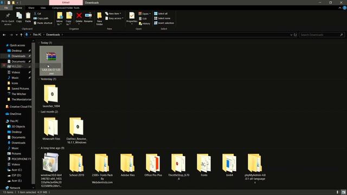Click Edit in the Open group
This screenshot has width=347, height=195.
(x=143, y=18)
